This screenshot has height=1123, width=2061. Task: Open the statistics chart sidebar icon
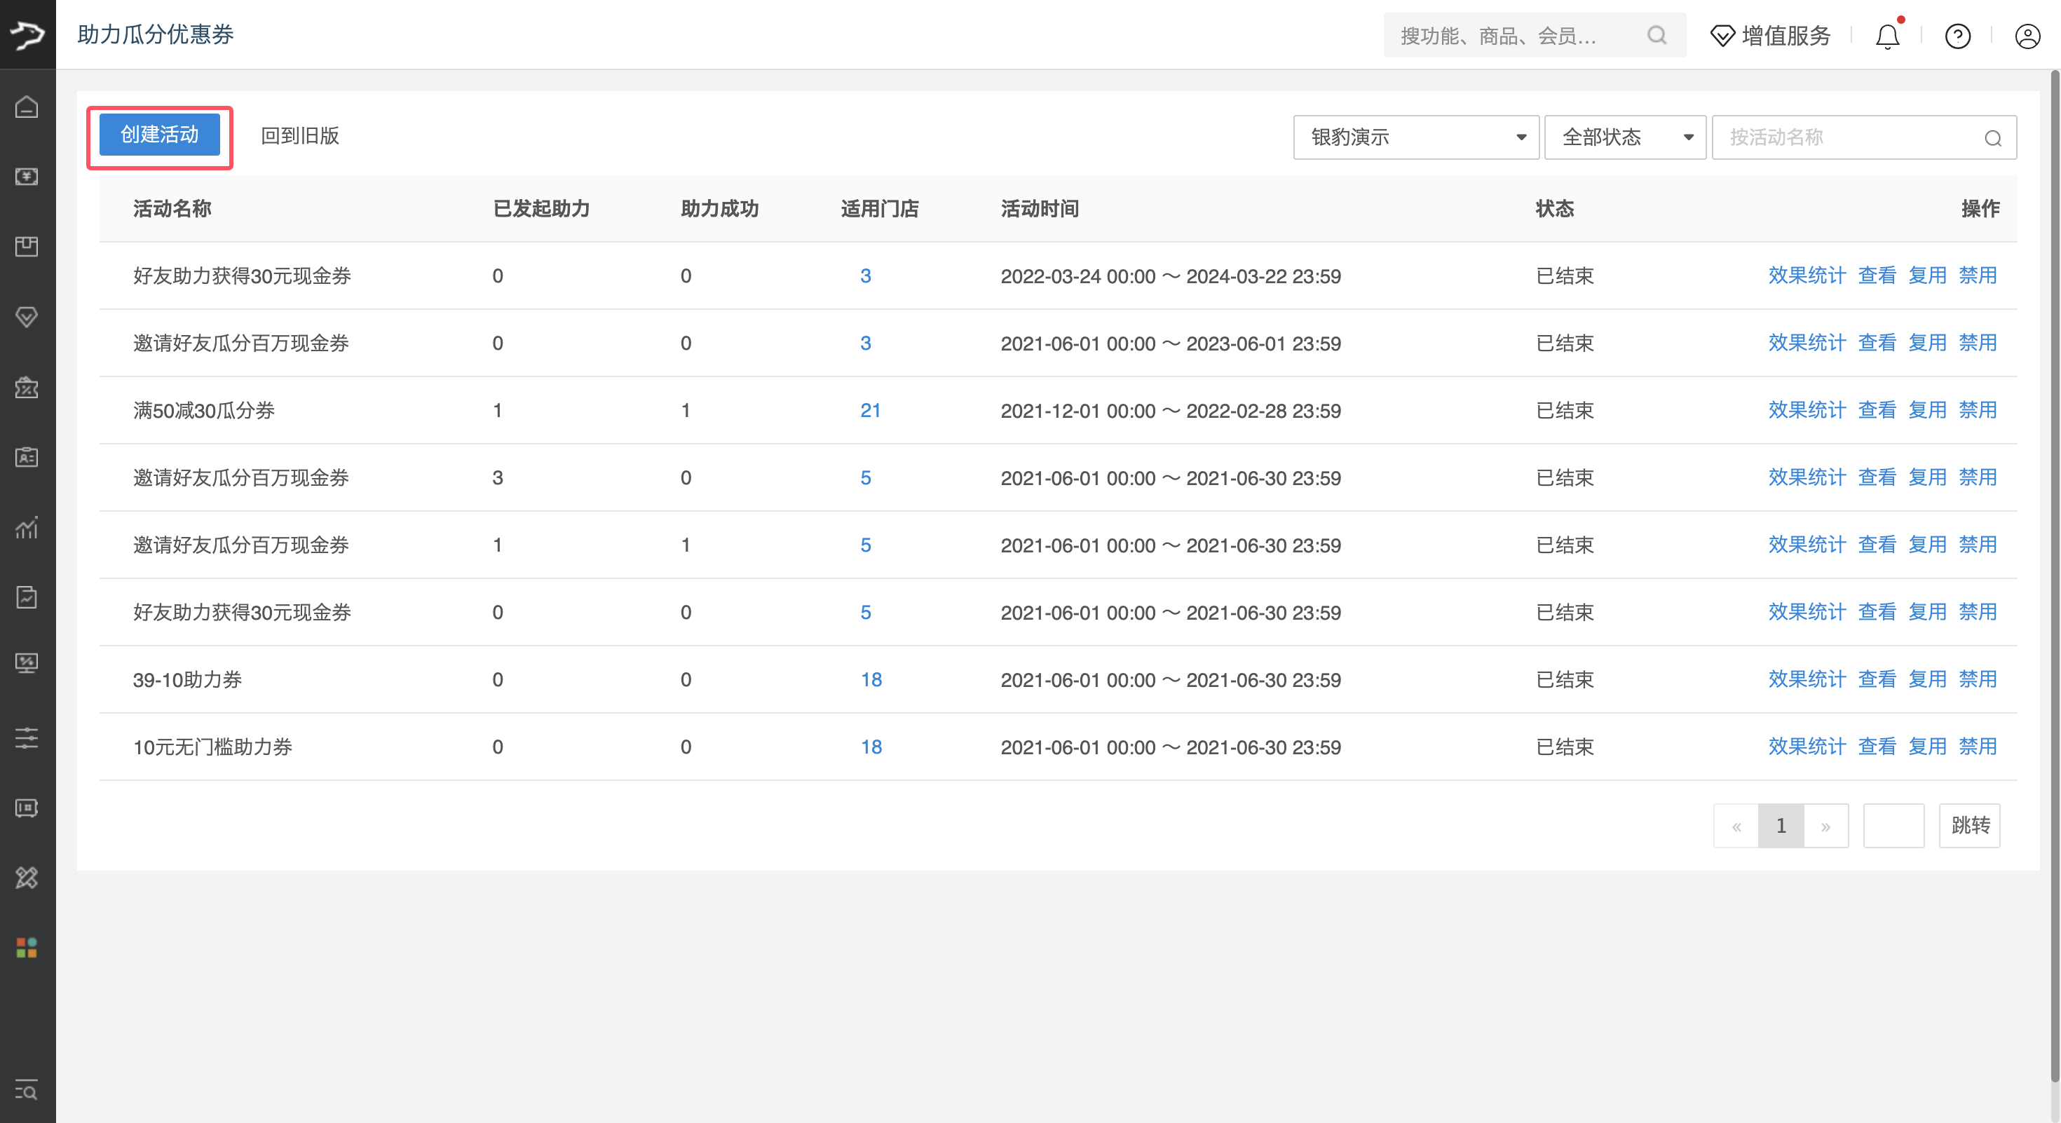[x=27, y=527]
